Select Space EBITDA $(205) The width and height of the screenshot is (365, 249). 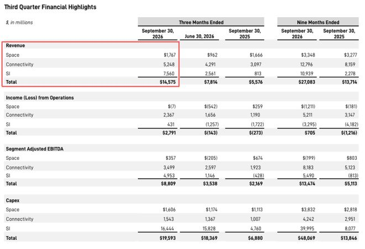pos(211,158)
